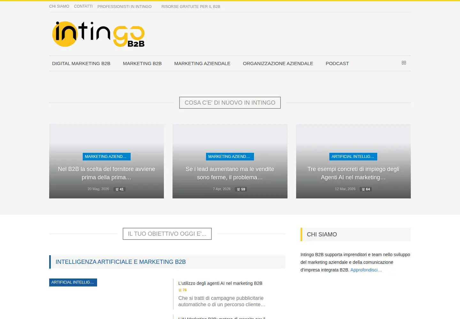Image resolution: width=460 pixels, height=319 pixels.
Task: Select Marketing B2B menu item
Action: coord(142,63)
